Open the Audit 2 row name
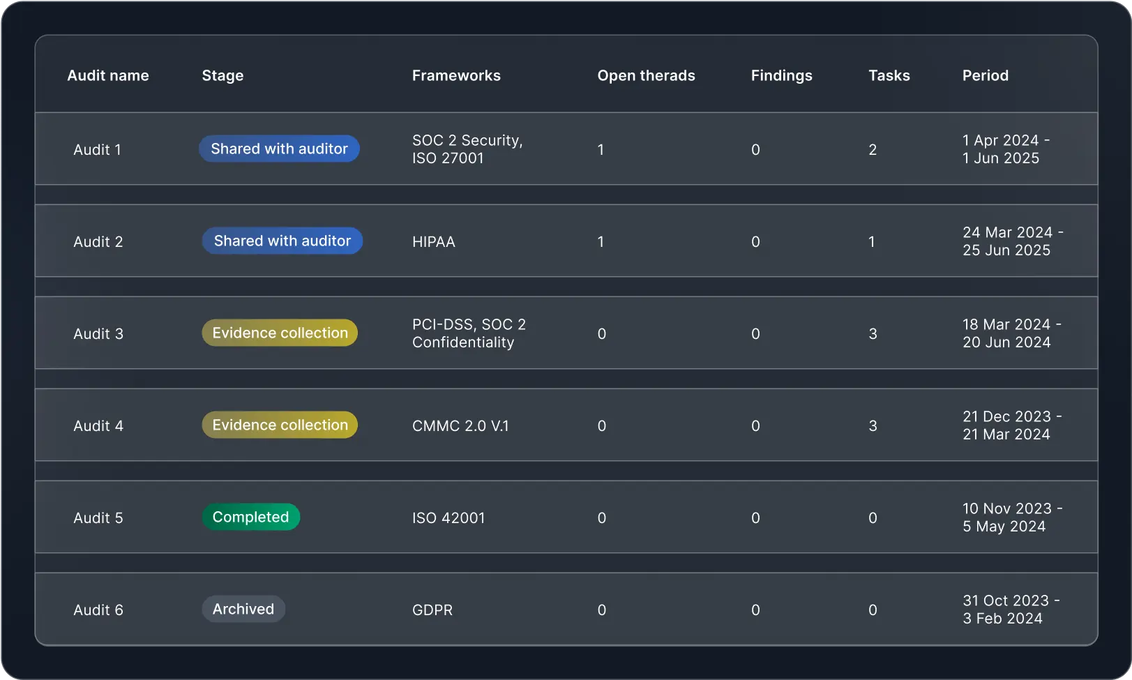 [x=98, y=241]
